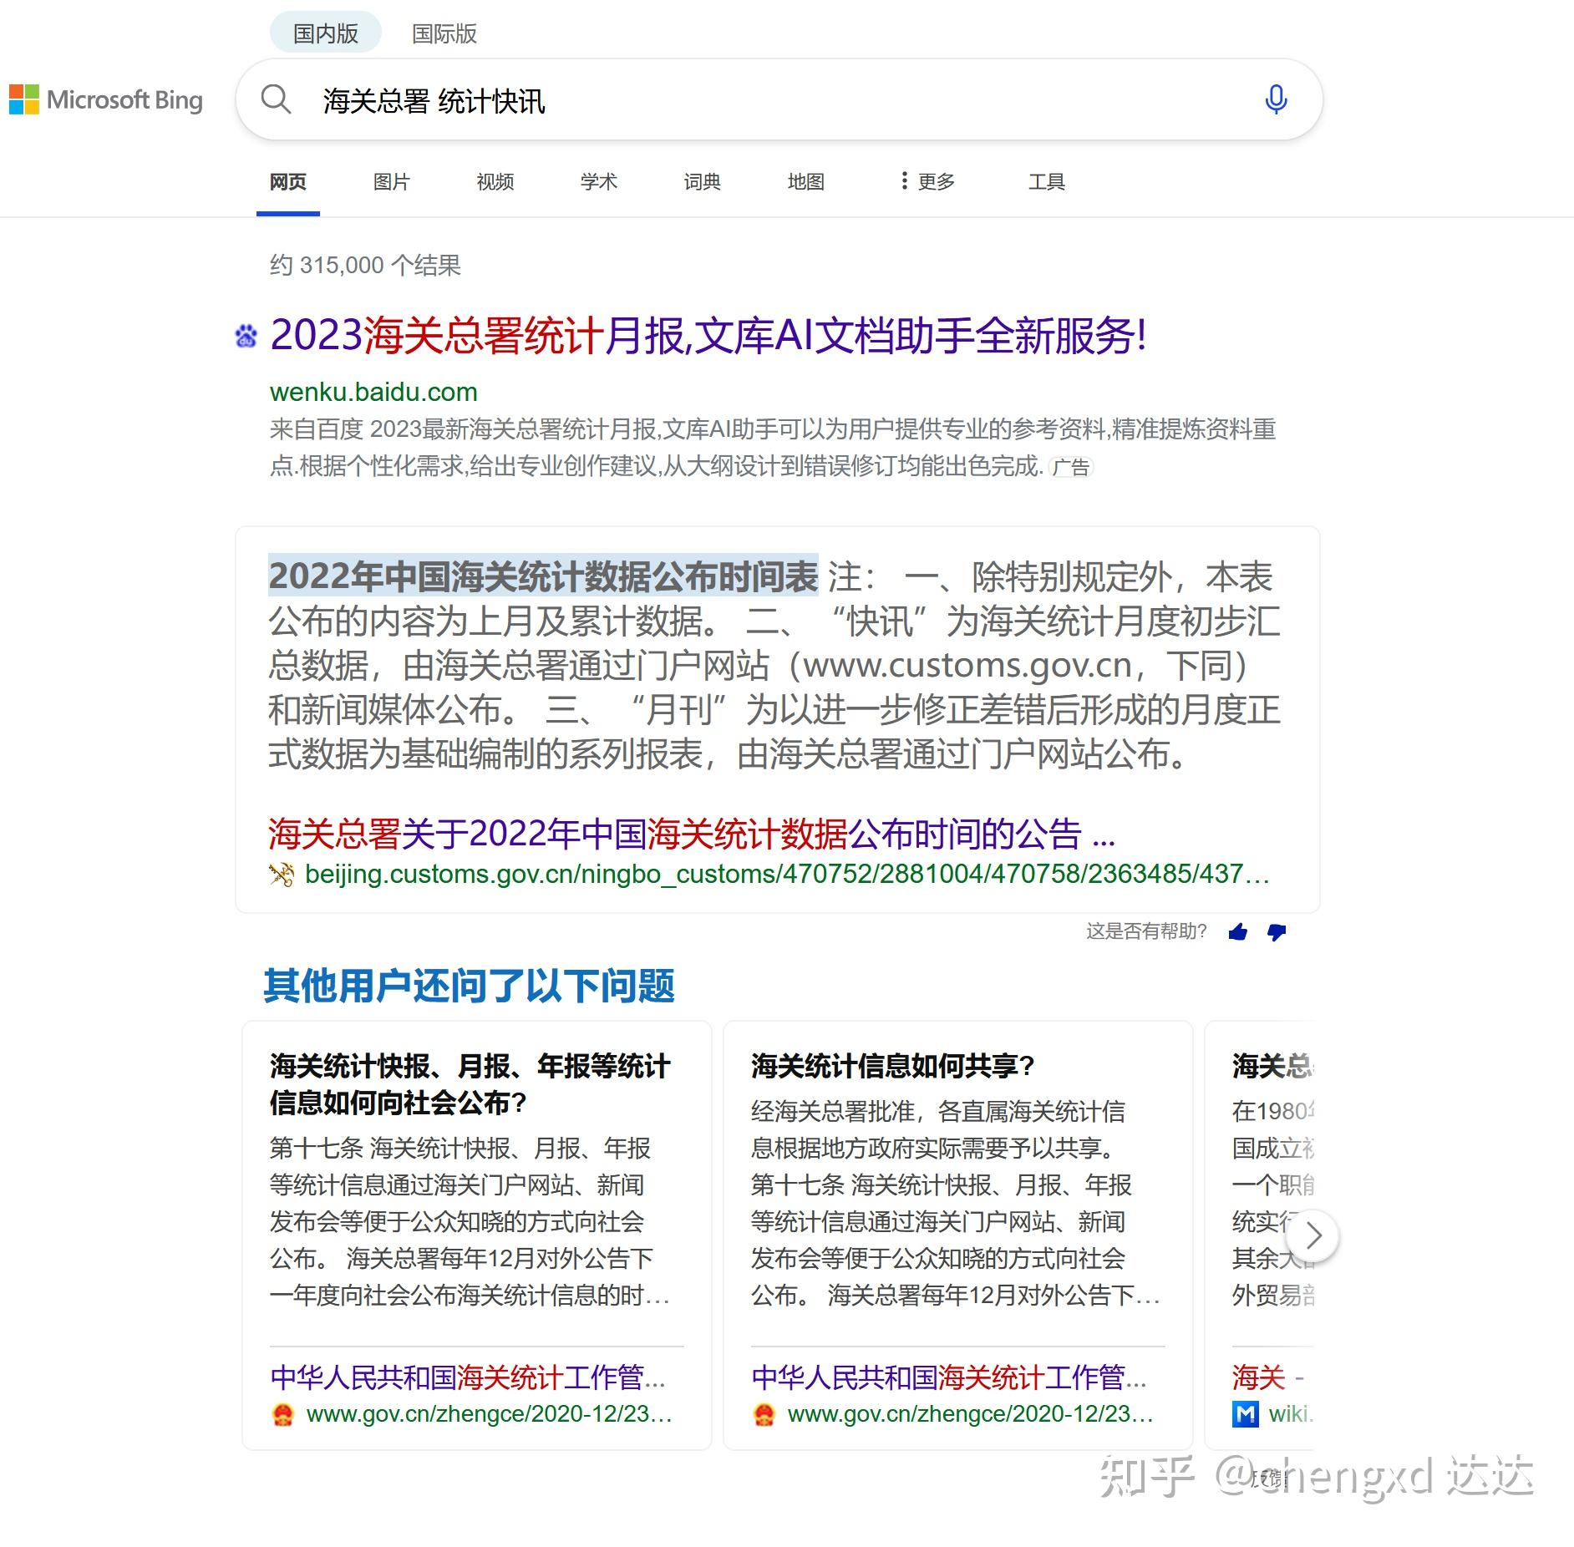Viewport: 1574px width, 1547px height.
Task: Open the 地图 tab
Action: pos(806,182)
